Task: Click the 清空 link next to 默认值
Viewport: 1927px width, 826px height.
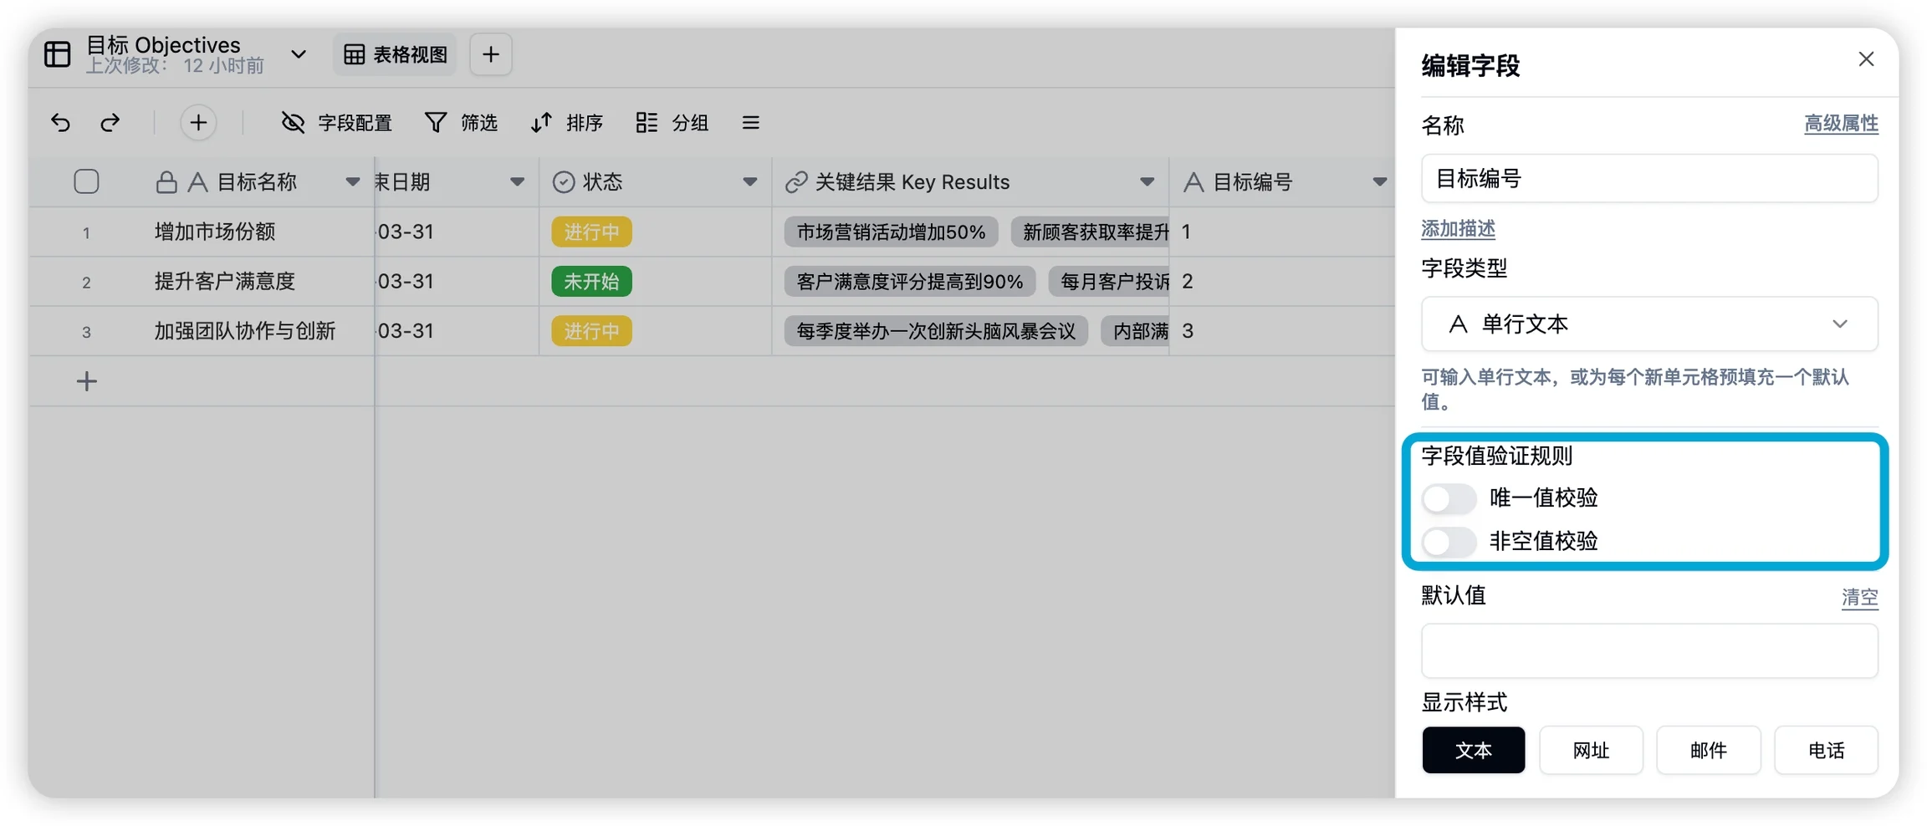Action: (1859, 597)
